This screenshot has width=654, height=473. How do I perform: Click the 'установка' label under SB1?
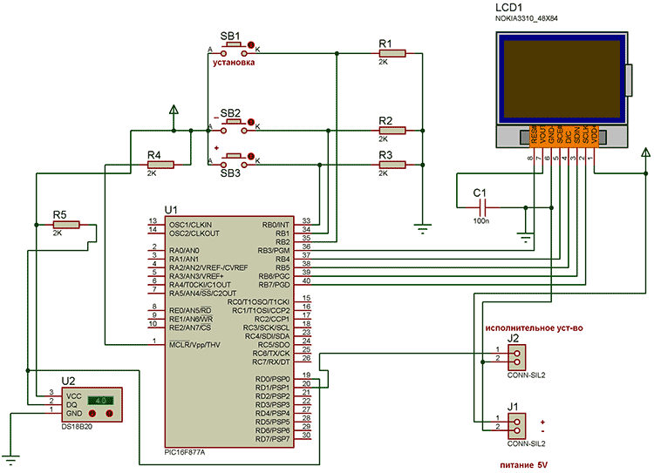click(x=234, y=63)
